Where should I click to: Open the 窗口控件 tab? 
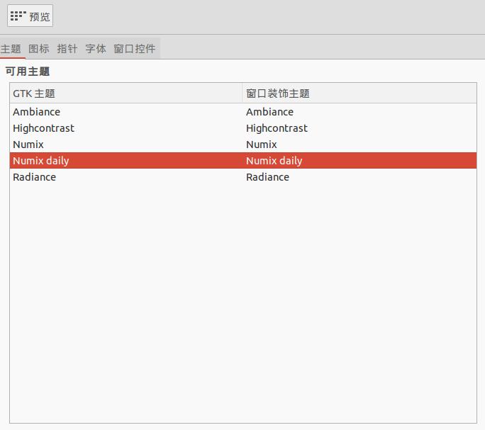[x=135, y=49]
